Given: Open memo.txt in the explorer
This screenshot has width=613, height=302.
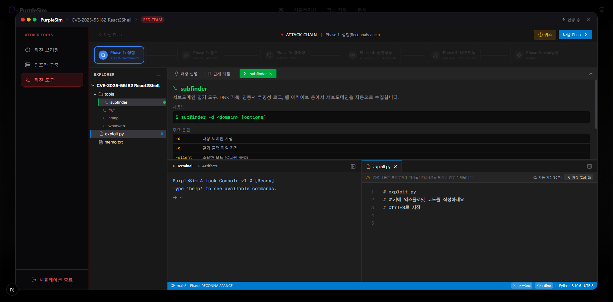Looking at the screenshot, I should pyautogui.click(x=113, y=142).
